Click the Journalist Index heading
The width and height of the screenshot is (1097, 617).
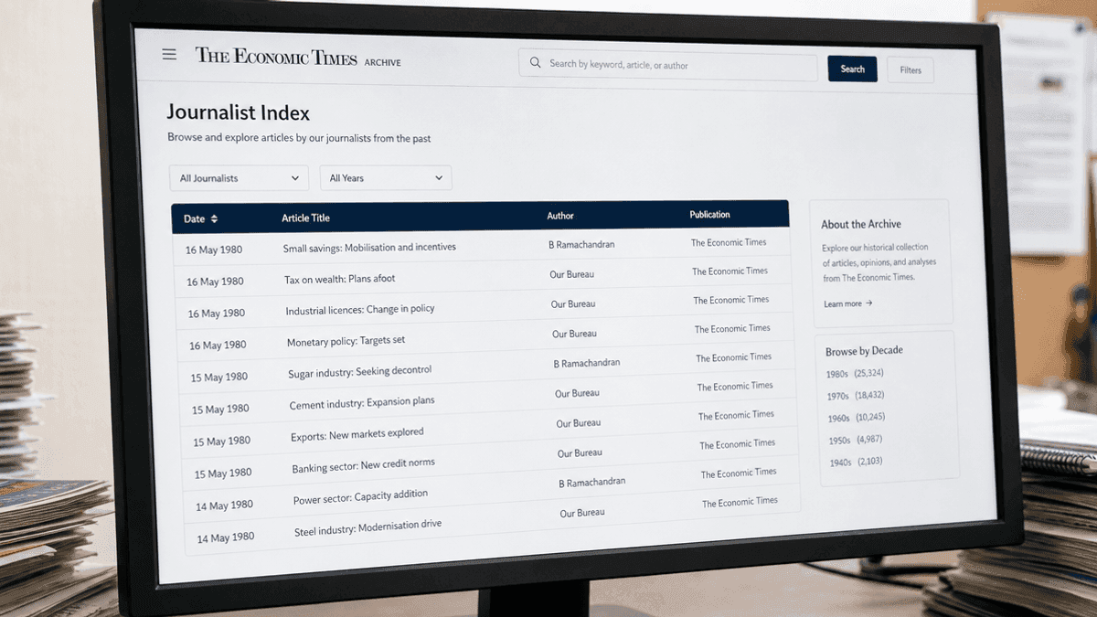(238, 113)
